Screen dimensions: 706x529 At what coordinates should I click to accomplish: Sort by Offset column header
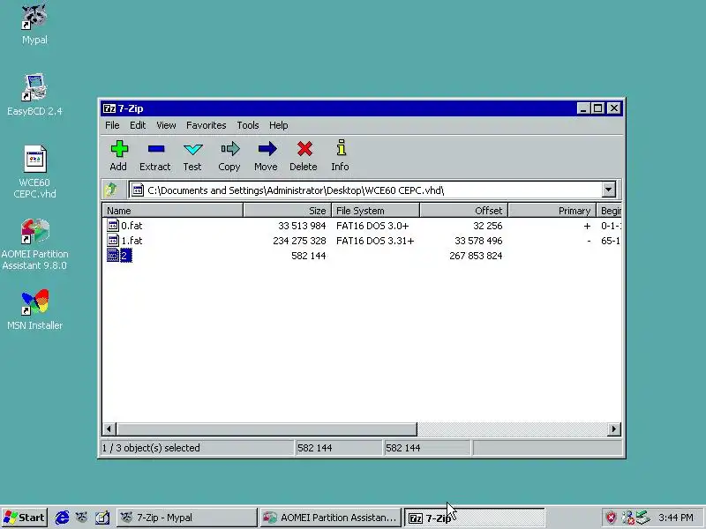pos(464,211)
